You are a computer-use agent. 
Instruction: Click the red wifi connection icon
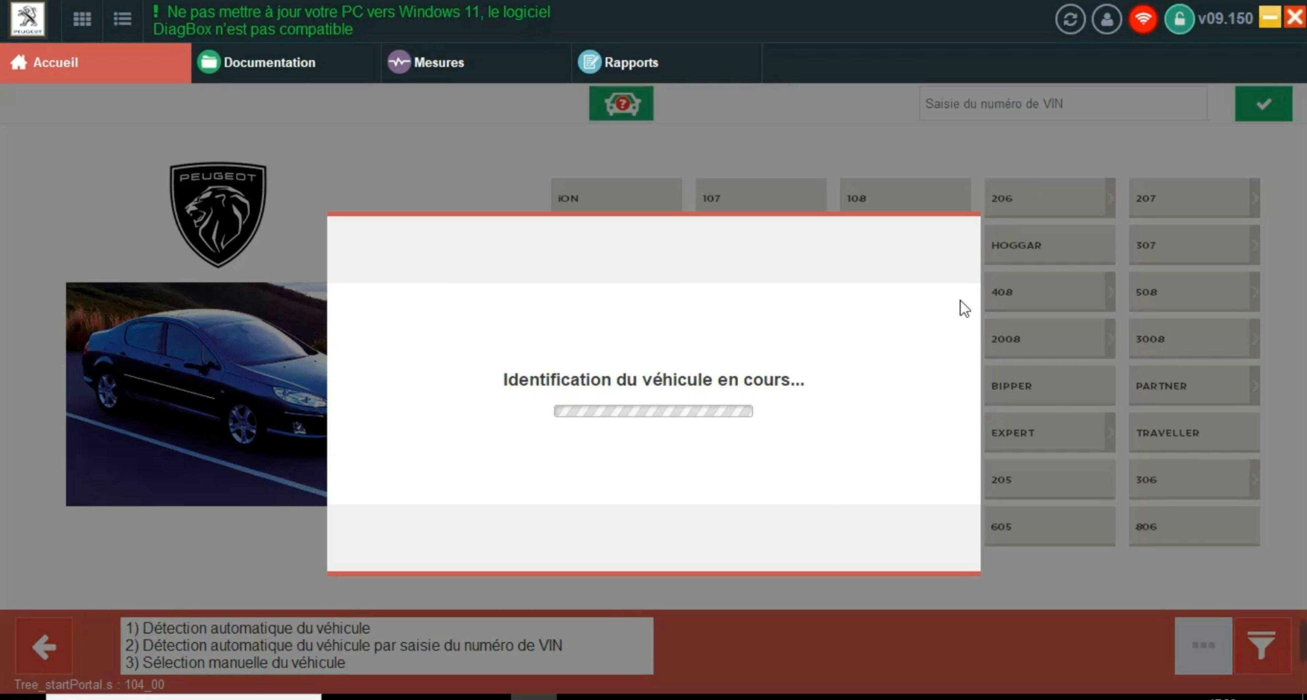point(1143,19)
